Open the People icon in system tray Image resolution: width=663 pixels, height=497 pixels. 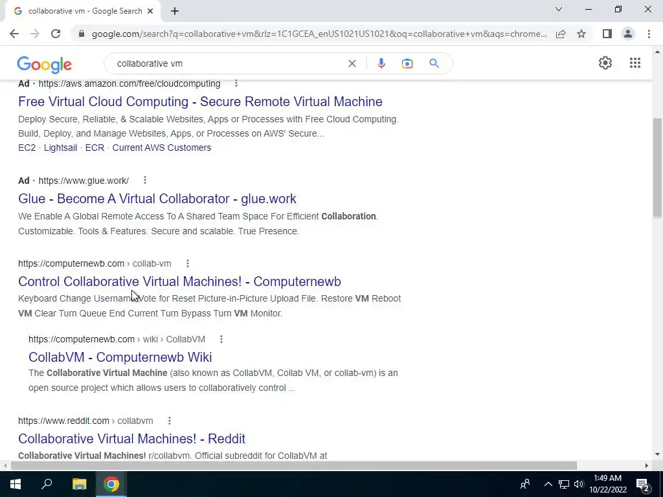(x=525, y=484)
